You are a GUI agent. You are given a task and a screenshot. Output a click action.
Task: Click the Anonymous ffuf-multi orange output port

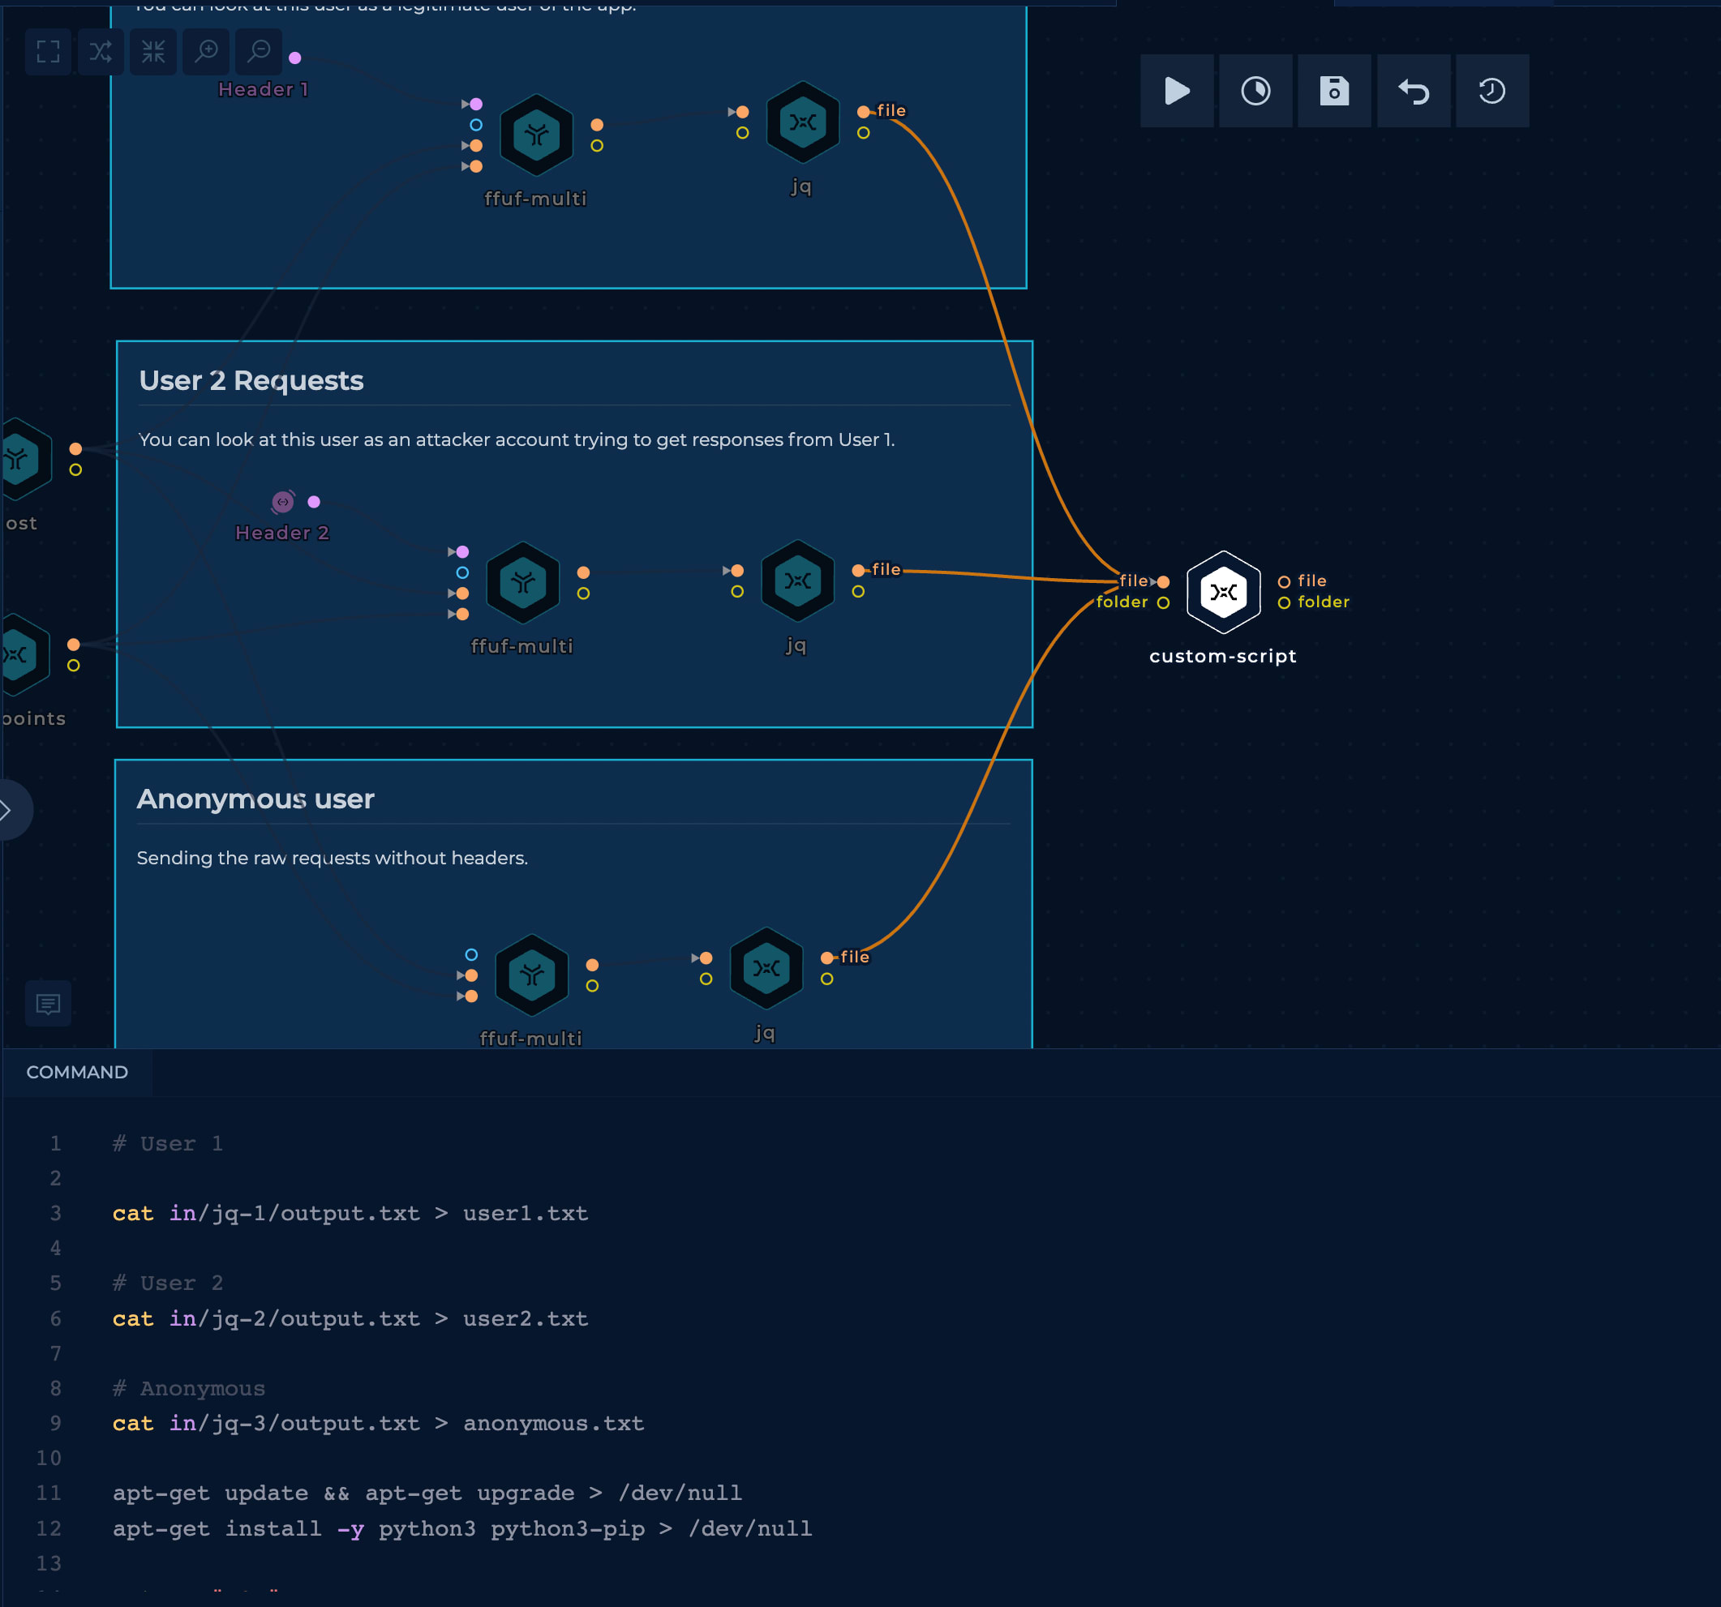(592, 965)
